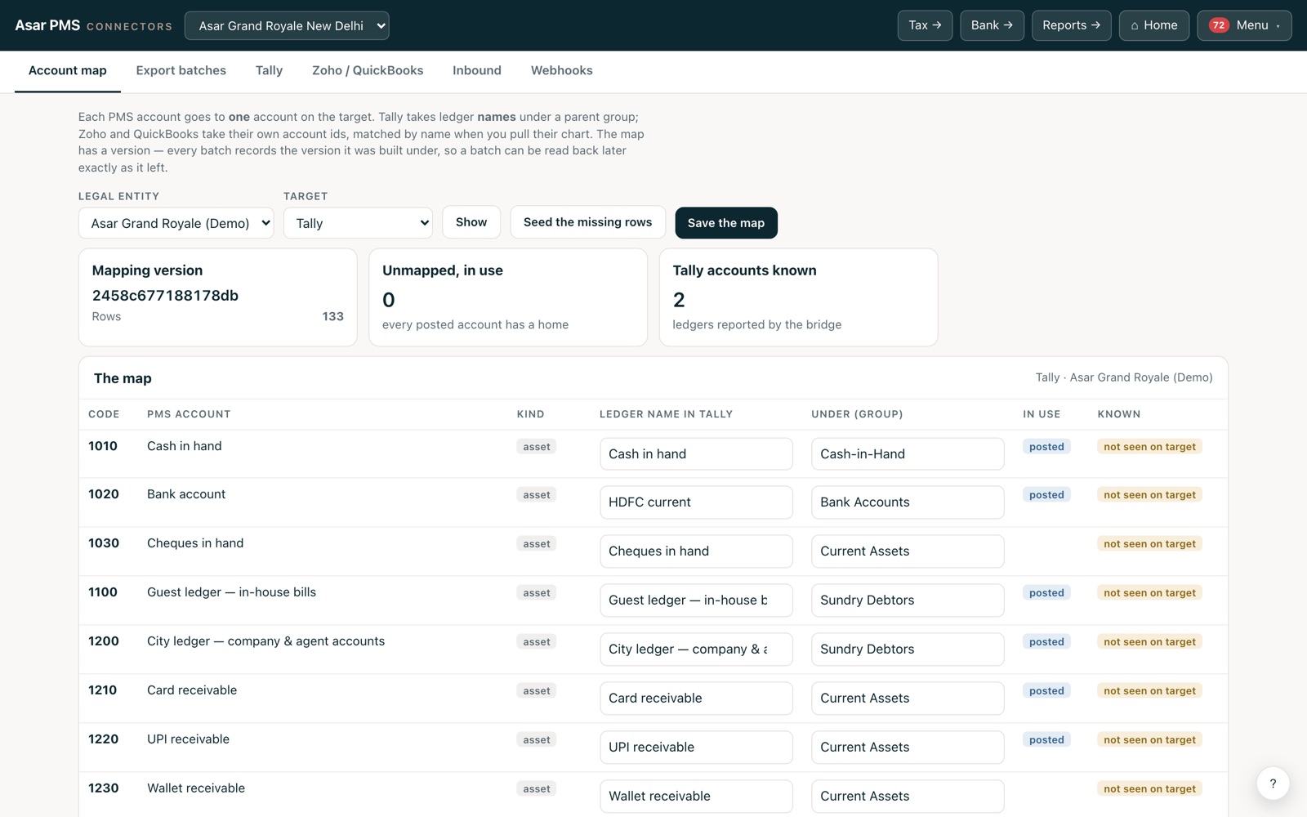Edit group field Bank Accounts
Screen dimensions: 1307x817
[x=908, y=502]
